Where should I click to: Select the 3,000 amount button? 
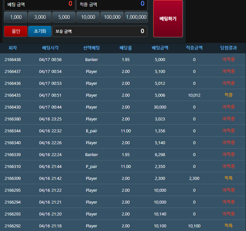(40, 17)
